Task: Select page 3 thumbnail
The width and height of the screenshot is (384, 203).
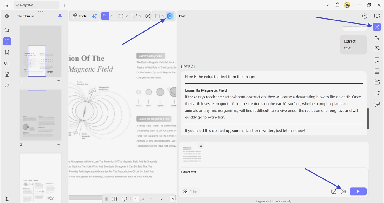Action: 40,178
